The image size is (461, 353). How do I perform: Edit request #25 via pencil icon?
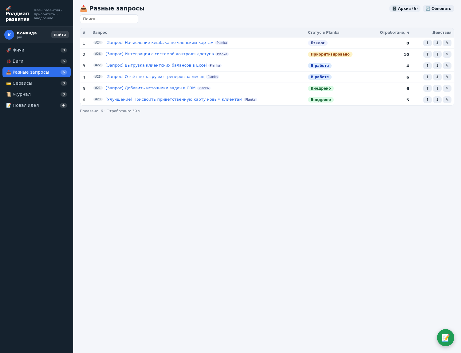pyautogui.click(x=447, y=77)
